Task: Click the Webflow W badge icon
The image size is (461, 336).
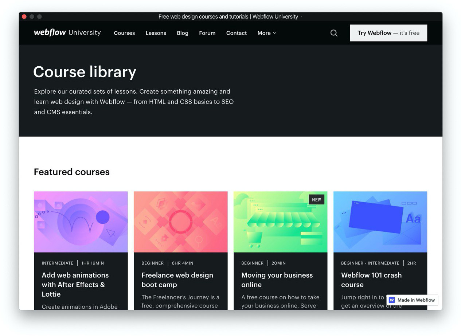Action: click(392, 300)
